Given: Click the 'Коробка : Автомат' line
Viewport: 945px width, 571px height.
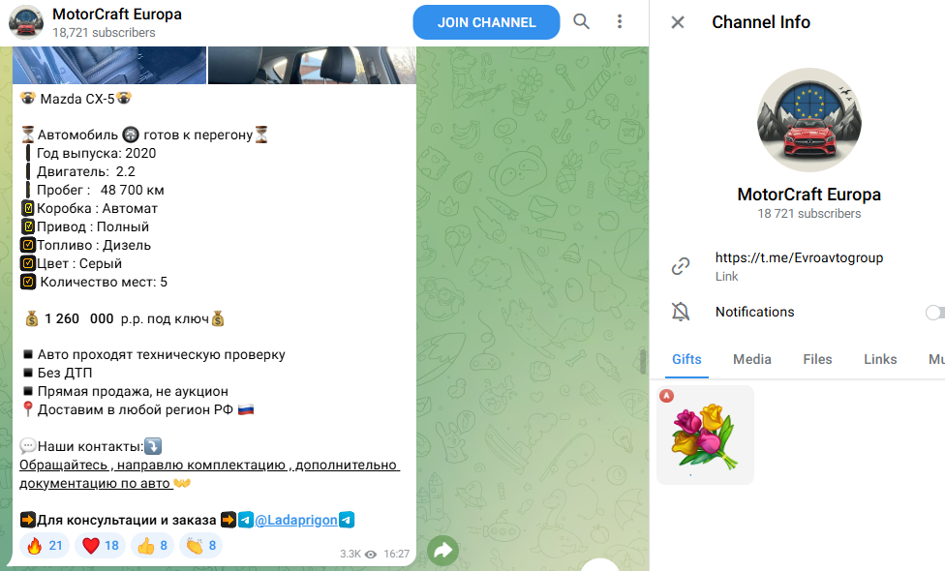Looking at the screenshot, I should (x=97, y=208).
